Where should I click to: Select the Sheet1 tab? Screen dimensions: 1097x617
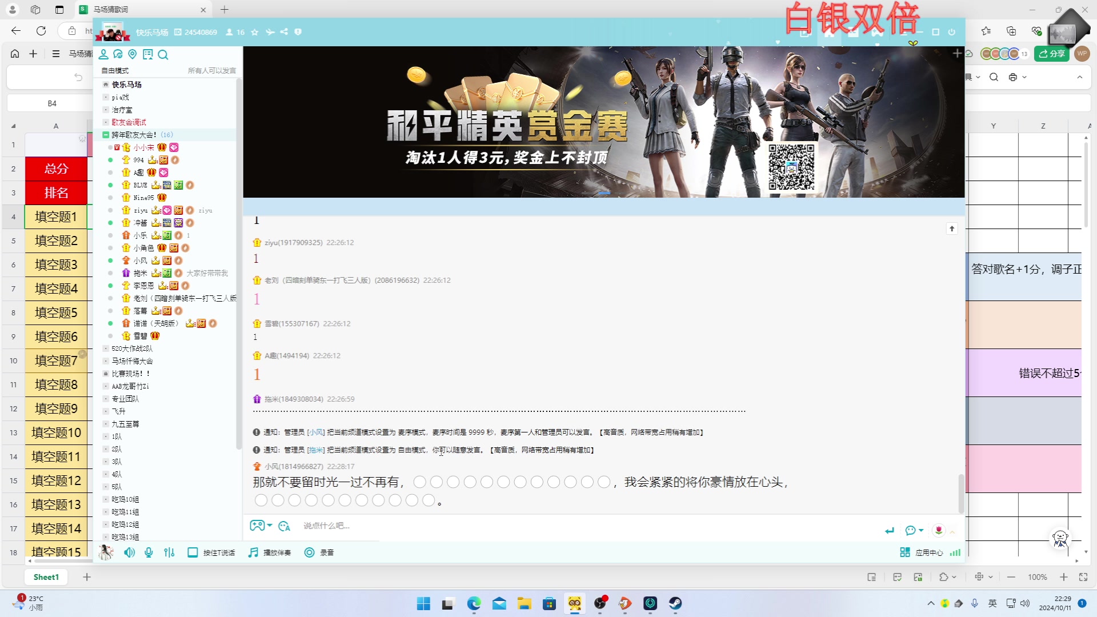coord(46,577)
